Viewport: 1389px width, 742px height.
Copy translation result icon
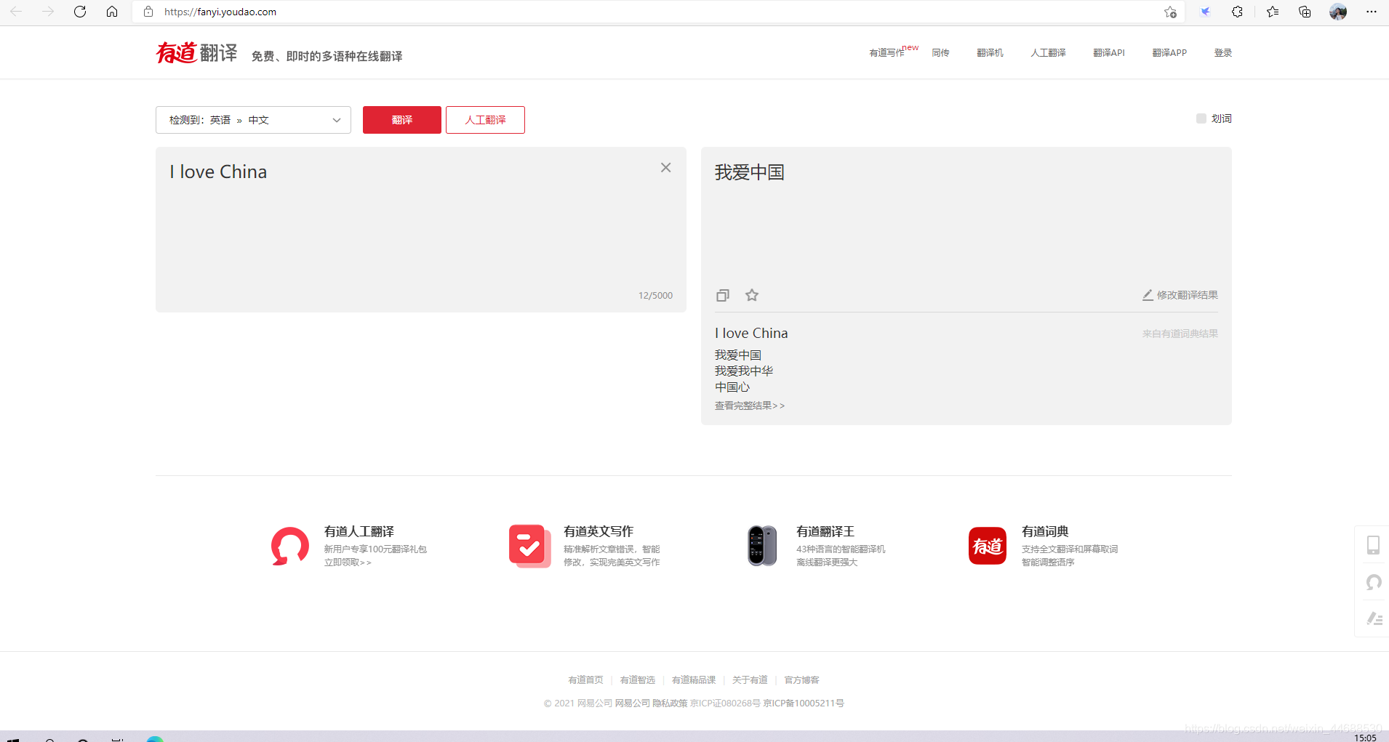point(722,295)
